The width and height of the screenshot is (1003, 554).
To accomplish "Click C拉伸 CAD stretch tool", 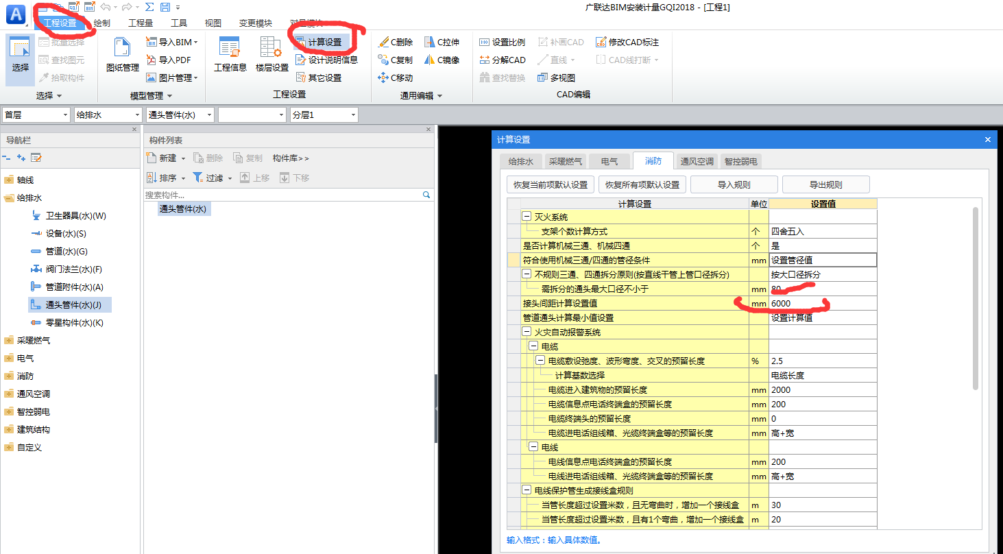I will coord(442,42).
